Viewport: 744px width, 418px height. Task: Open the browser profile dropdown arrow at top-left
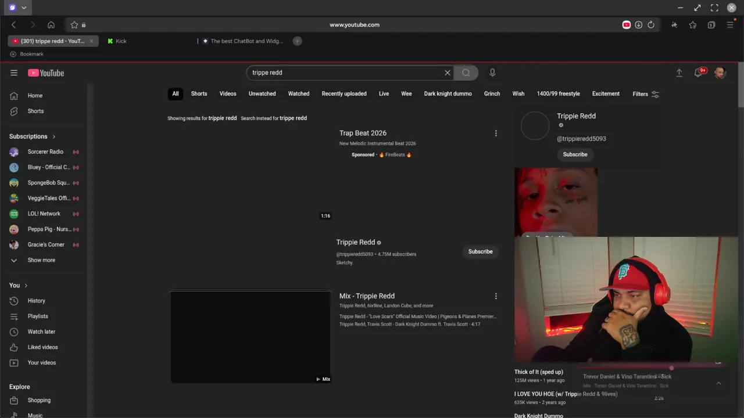[24, 8]
